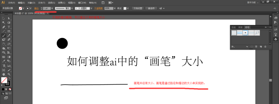Select the Column Graph tool

[9, 66]
